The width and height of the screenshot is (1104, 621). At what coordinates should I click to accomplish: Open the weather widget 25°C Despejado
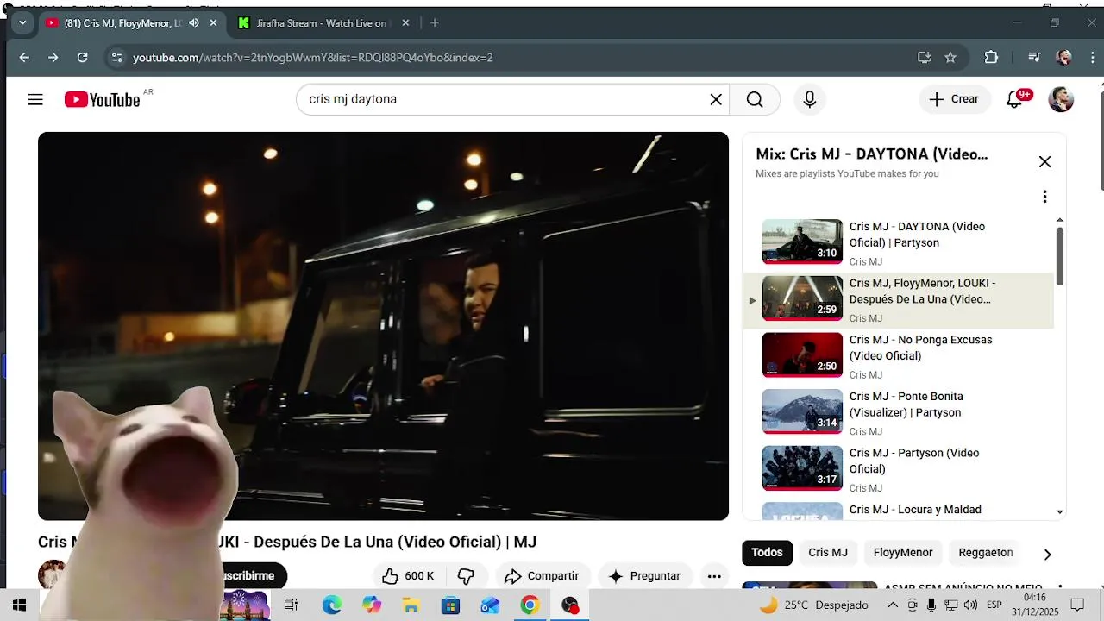812,605
